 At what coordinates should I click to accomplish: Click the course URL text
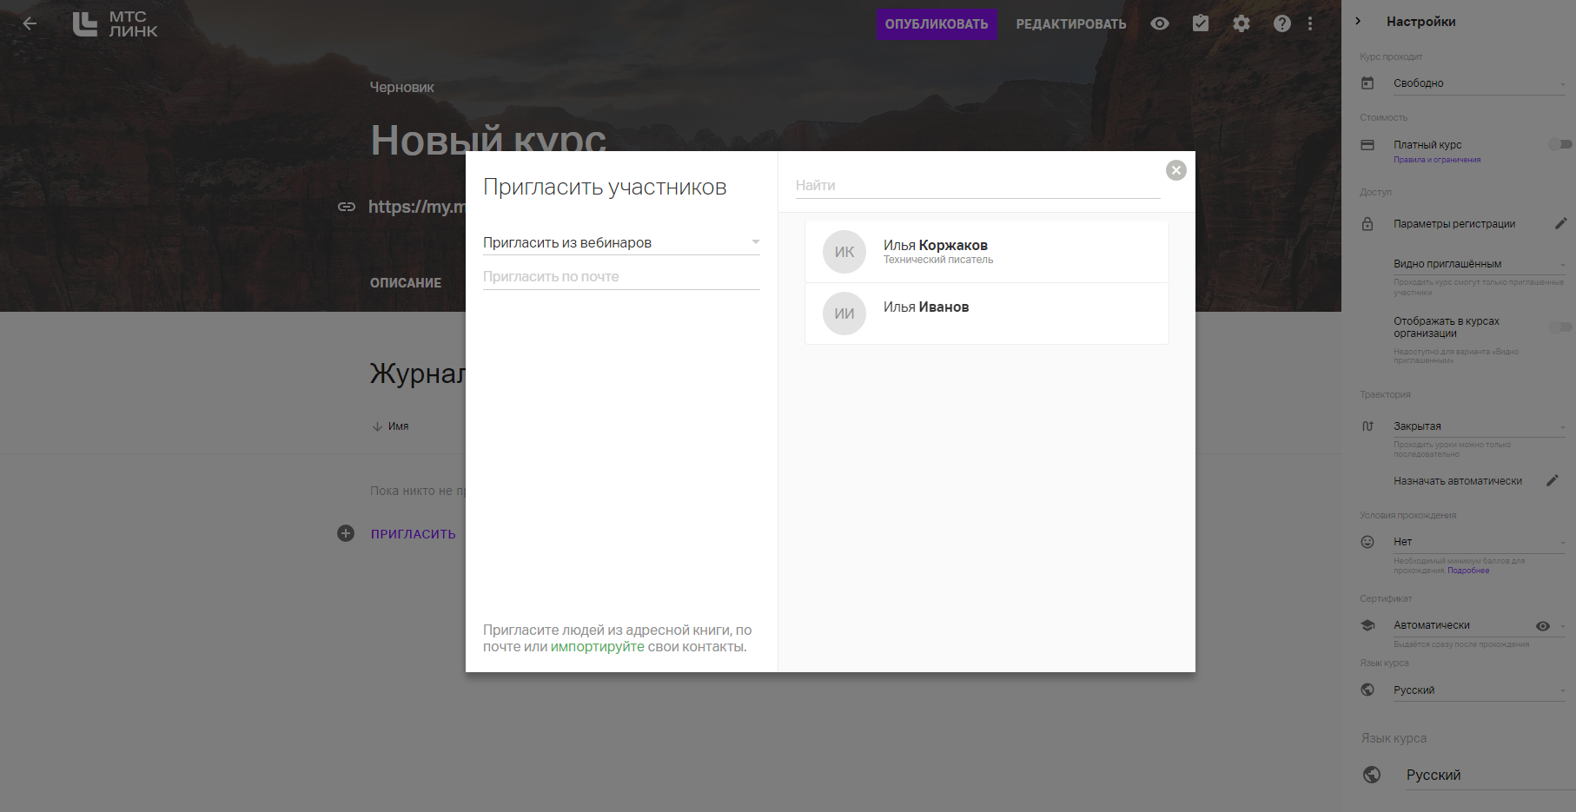pyautogui.click(x=417, y=207)
